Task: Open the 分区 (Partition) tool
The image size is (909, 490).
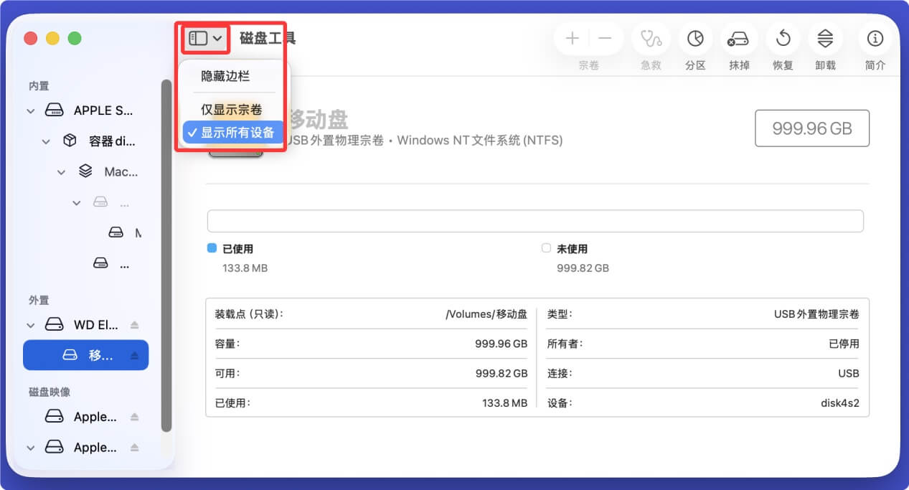Action: point(694,39)
